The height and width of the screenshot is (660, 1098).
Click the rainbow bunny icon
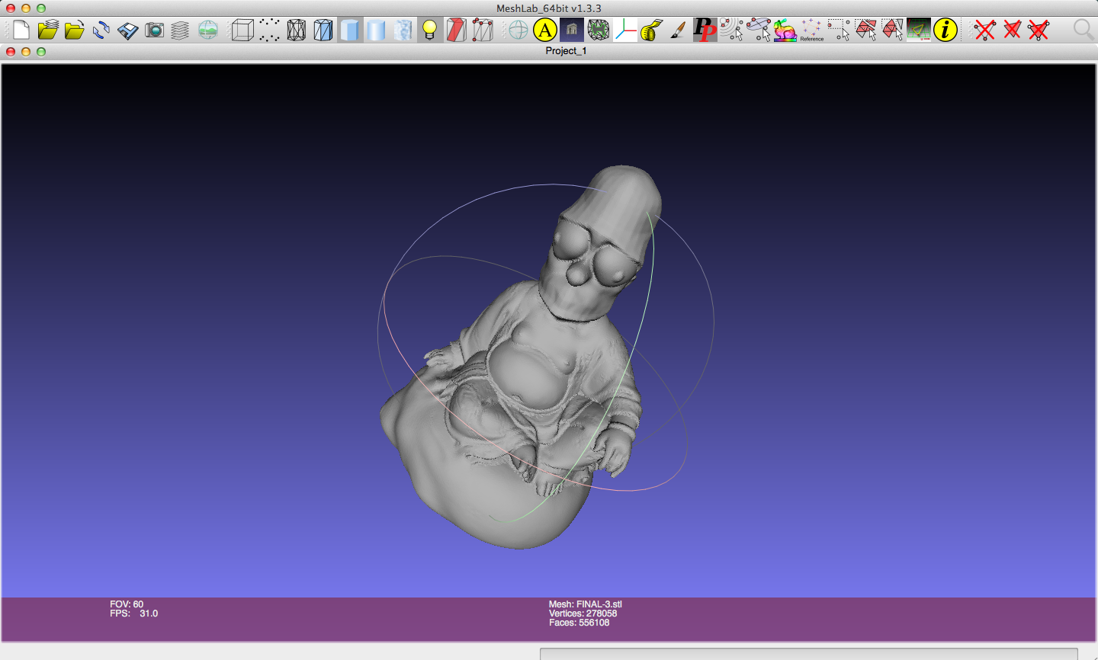tap(785, 30)
